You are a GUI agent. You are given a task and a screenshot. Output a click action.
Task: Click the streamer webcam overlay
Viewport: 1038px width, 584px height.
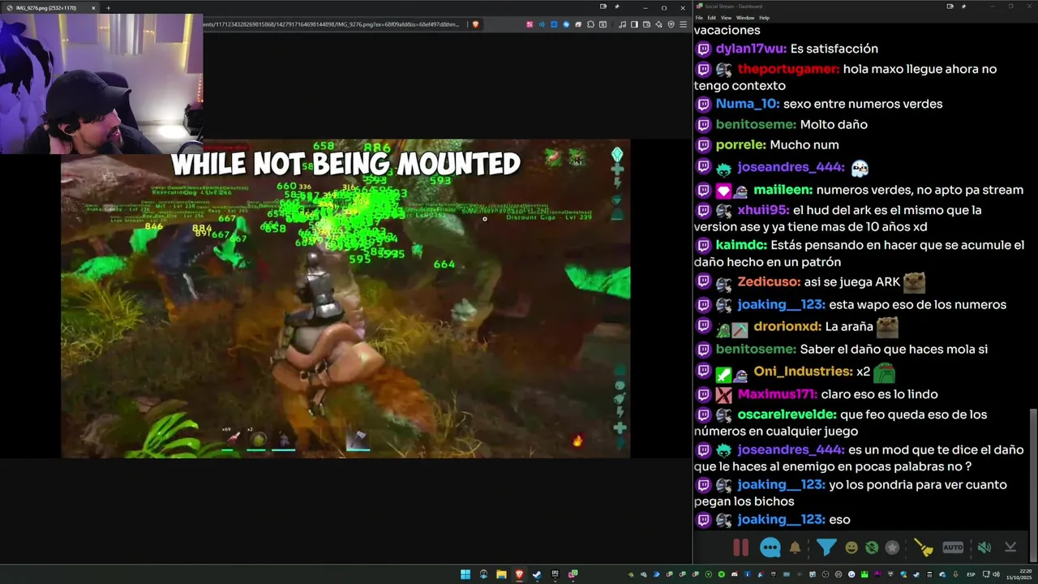[101, 84]
